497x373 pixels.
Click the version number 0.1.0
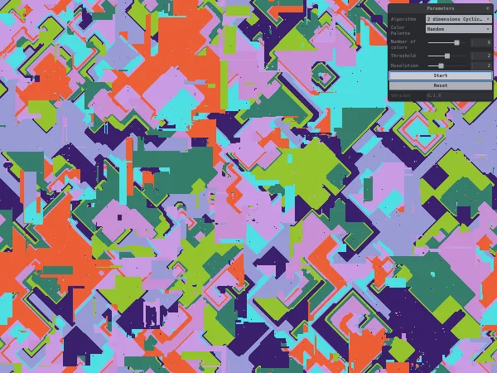pyautogui.click(x=434, y=95)
